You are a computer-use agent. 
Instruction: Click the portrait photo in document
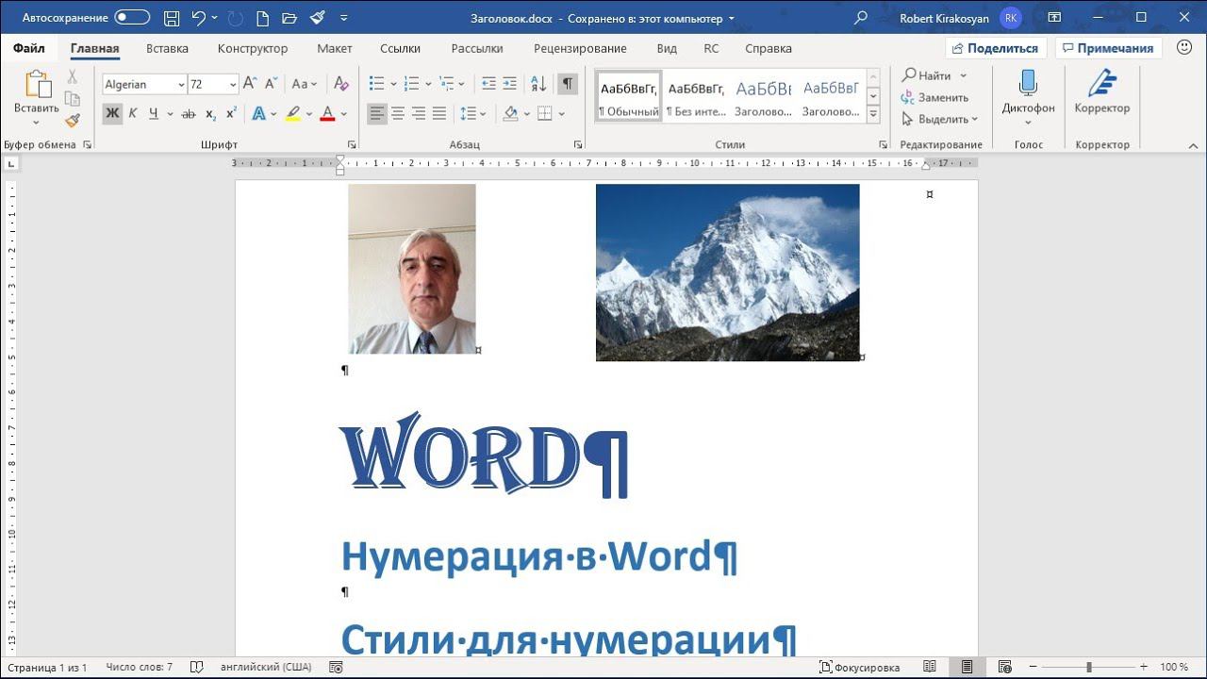[x=412, y=269]
